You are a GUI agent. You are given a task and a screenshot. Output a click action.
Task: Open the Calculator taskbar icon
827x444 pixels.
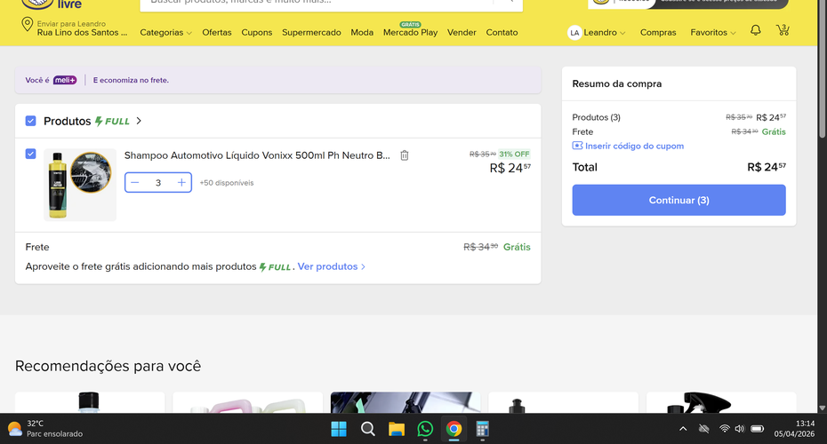(x=483, y=429)
